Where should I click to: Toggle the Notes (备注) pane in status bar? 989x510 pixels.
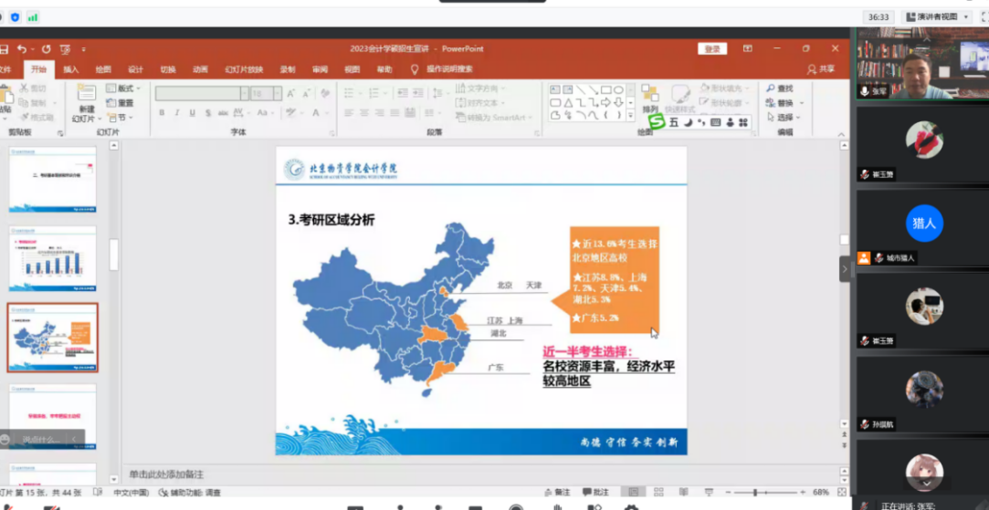[558, 492]
